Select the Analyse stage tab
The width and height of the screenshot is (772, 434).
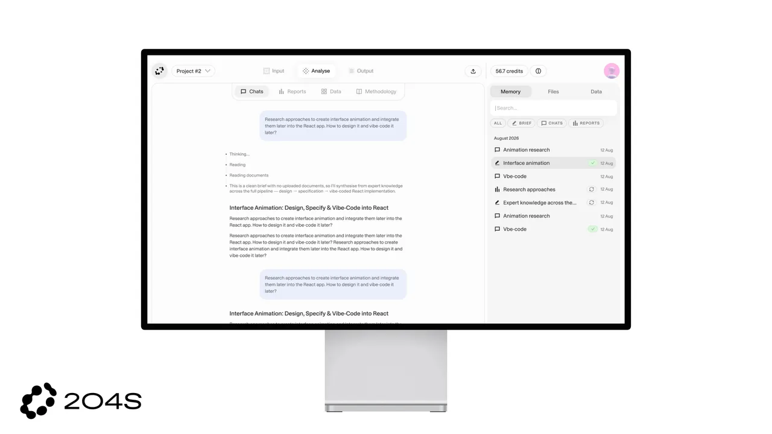(x=317, y=71)
